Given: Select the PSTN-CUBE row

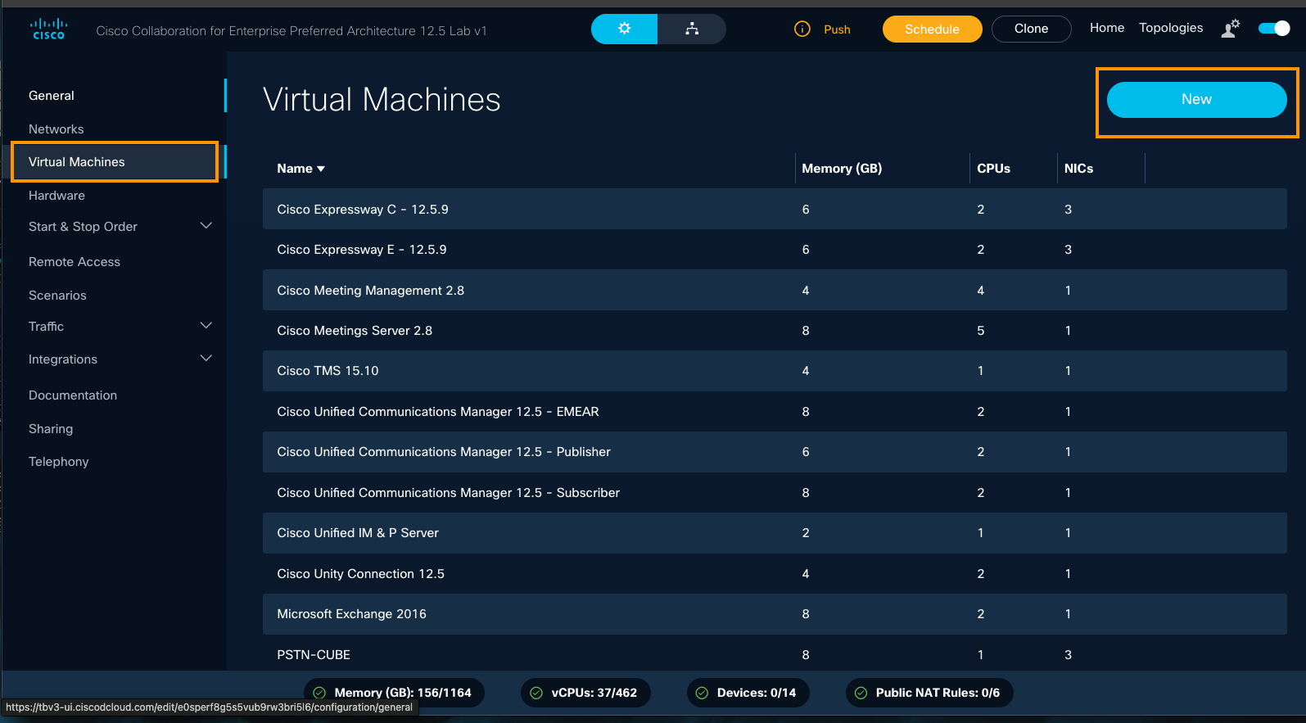Looking at the screenshot, I should pos(775,654).
